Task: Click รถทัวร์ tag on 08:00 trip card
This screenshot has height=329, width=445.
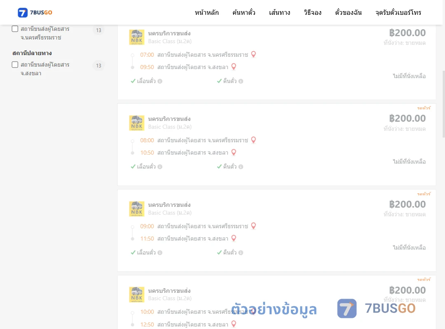Action: 424,108
